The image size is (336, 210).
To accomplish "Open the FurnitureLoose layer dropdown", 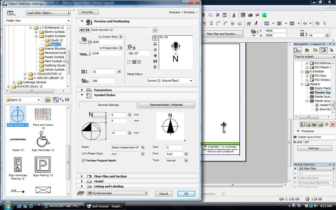I will [x=117, y=194].
